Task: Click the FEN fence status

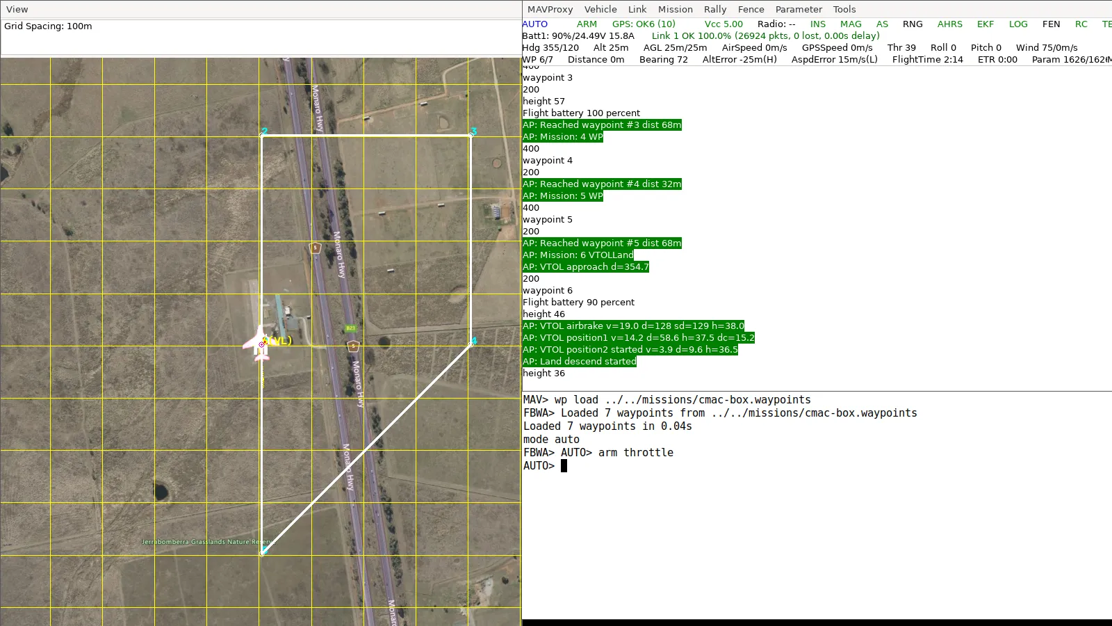Action: point(1051,24)
